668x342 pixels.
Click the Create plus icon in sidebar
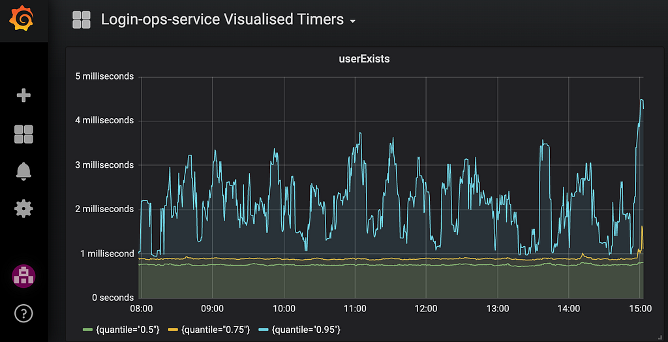pos(23,95)
